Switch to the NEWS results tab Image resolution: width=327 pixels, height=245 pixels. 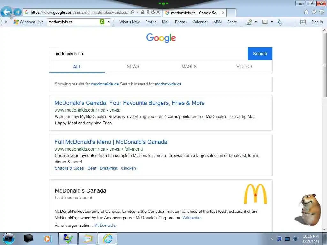pos(133,66)
